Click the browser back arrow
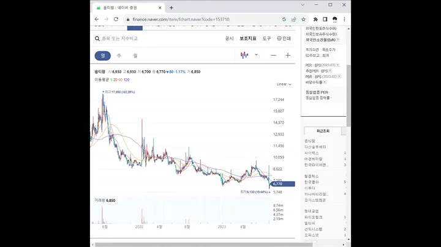441x247 pixels. coord(97,19)
